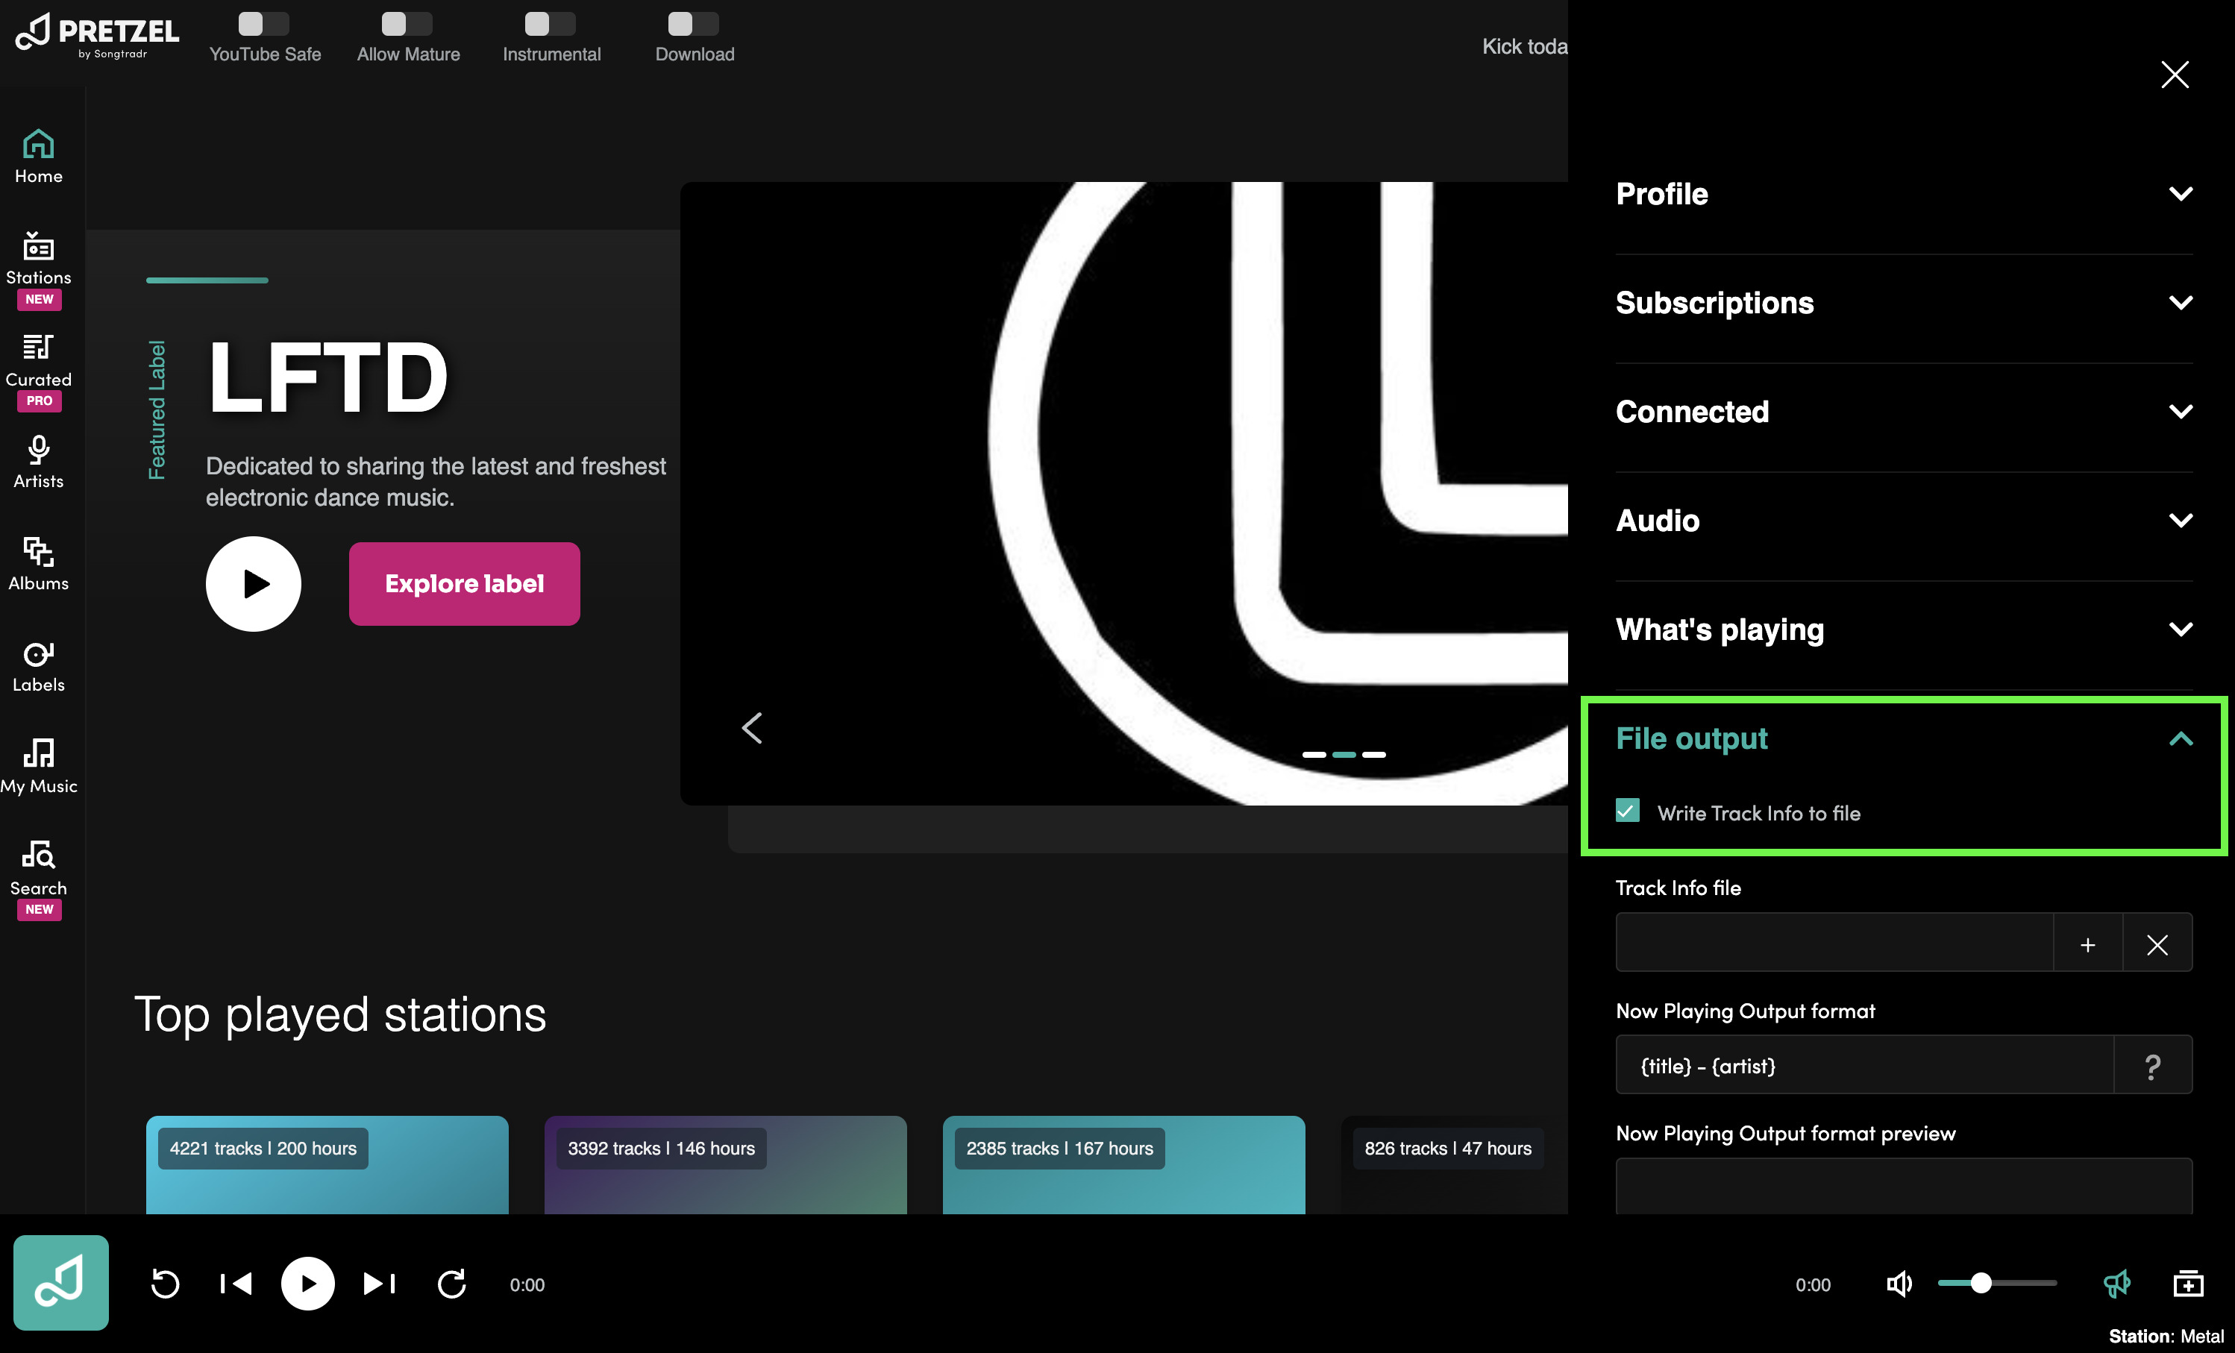Skip to previous track
Image resolution: width=2235 pixels, height=1353 pixels.
(236, 1284)
